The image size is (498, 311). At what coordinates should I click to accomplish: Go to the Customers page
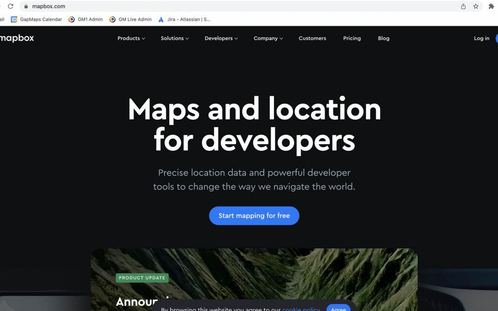(312, 38)
